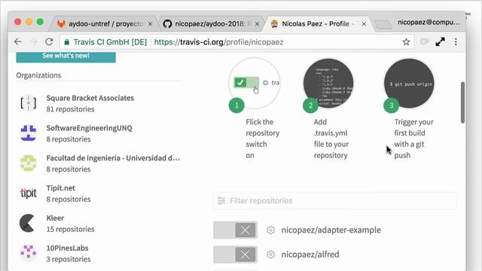Click GitHub favicon on second tab
Viewport: 482px width, 271px height.
(x=167, y=23)
